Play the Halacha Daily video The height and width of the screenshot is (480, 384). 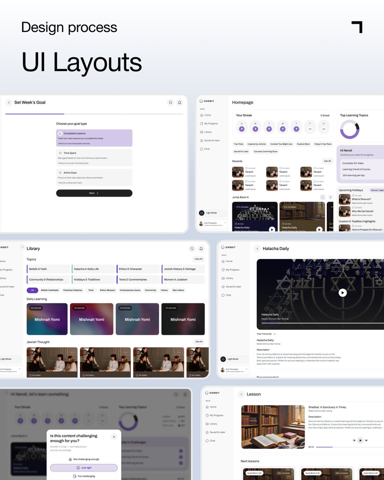(342, 292)
